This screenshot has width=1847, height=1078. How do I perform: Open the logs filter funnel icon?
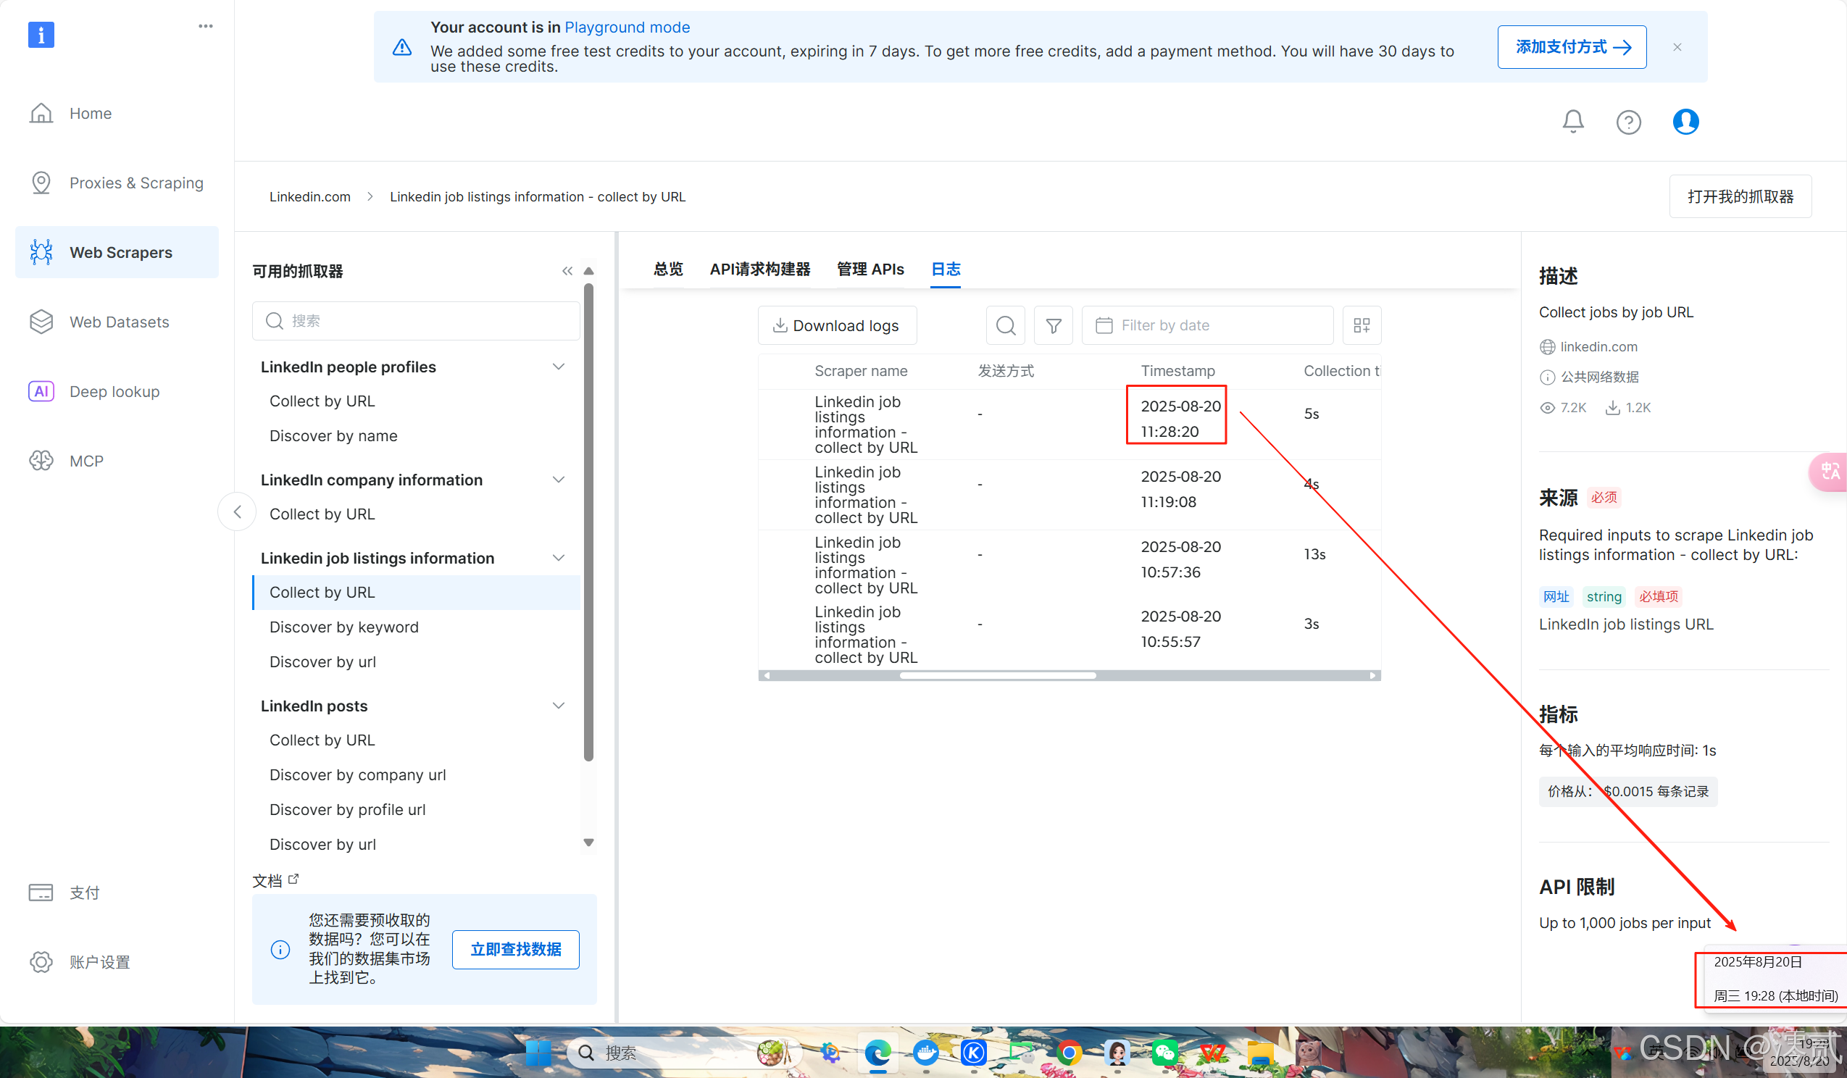click(x=1054, y=325)
